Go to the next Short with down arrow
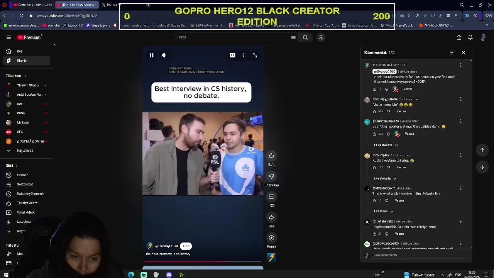The width and height of the screenshot is (494, 278). pyautogui.click(x=482, y=167)
